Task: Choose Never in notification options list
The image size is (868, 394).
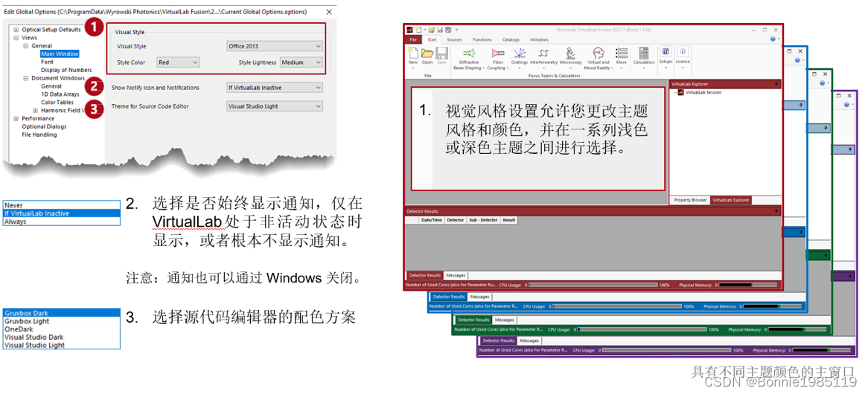Action: 61,205
